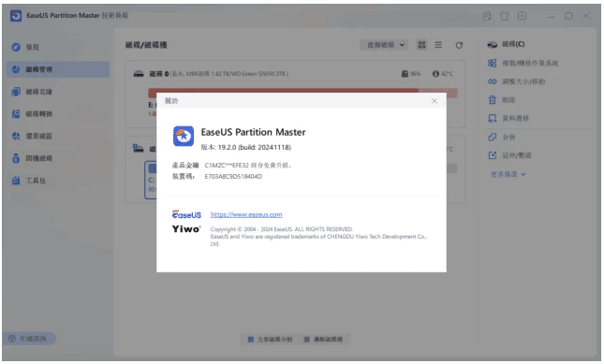The width and height of the screenshot is (604, 364).
Task: Choose 調整大小/移動 resize/move action
Action: click(516, 81)
